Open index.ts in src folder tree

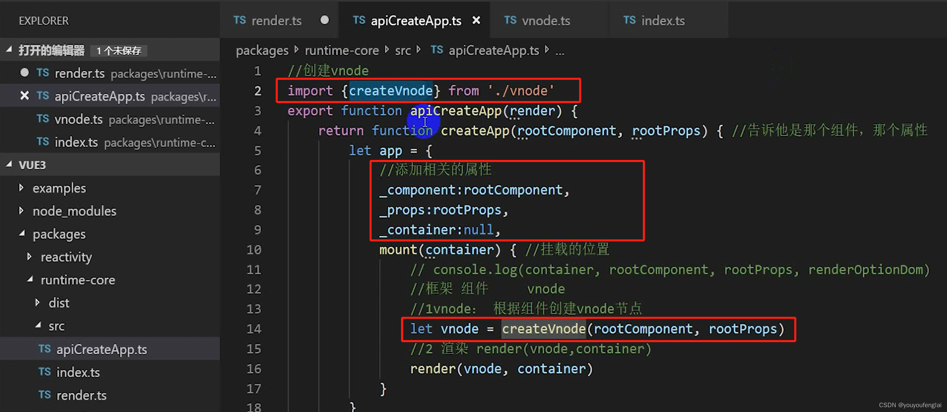point(110,372)
